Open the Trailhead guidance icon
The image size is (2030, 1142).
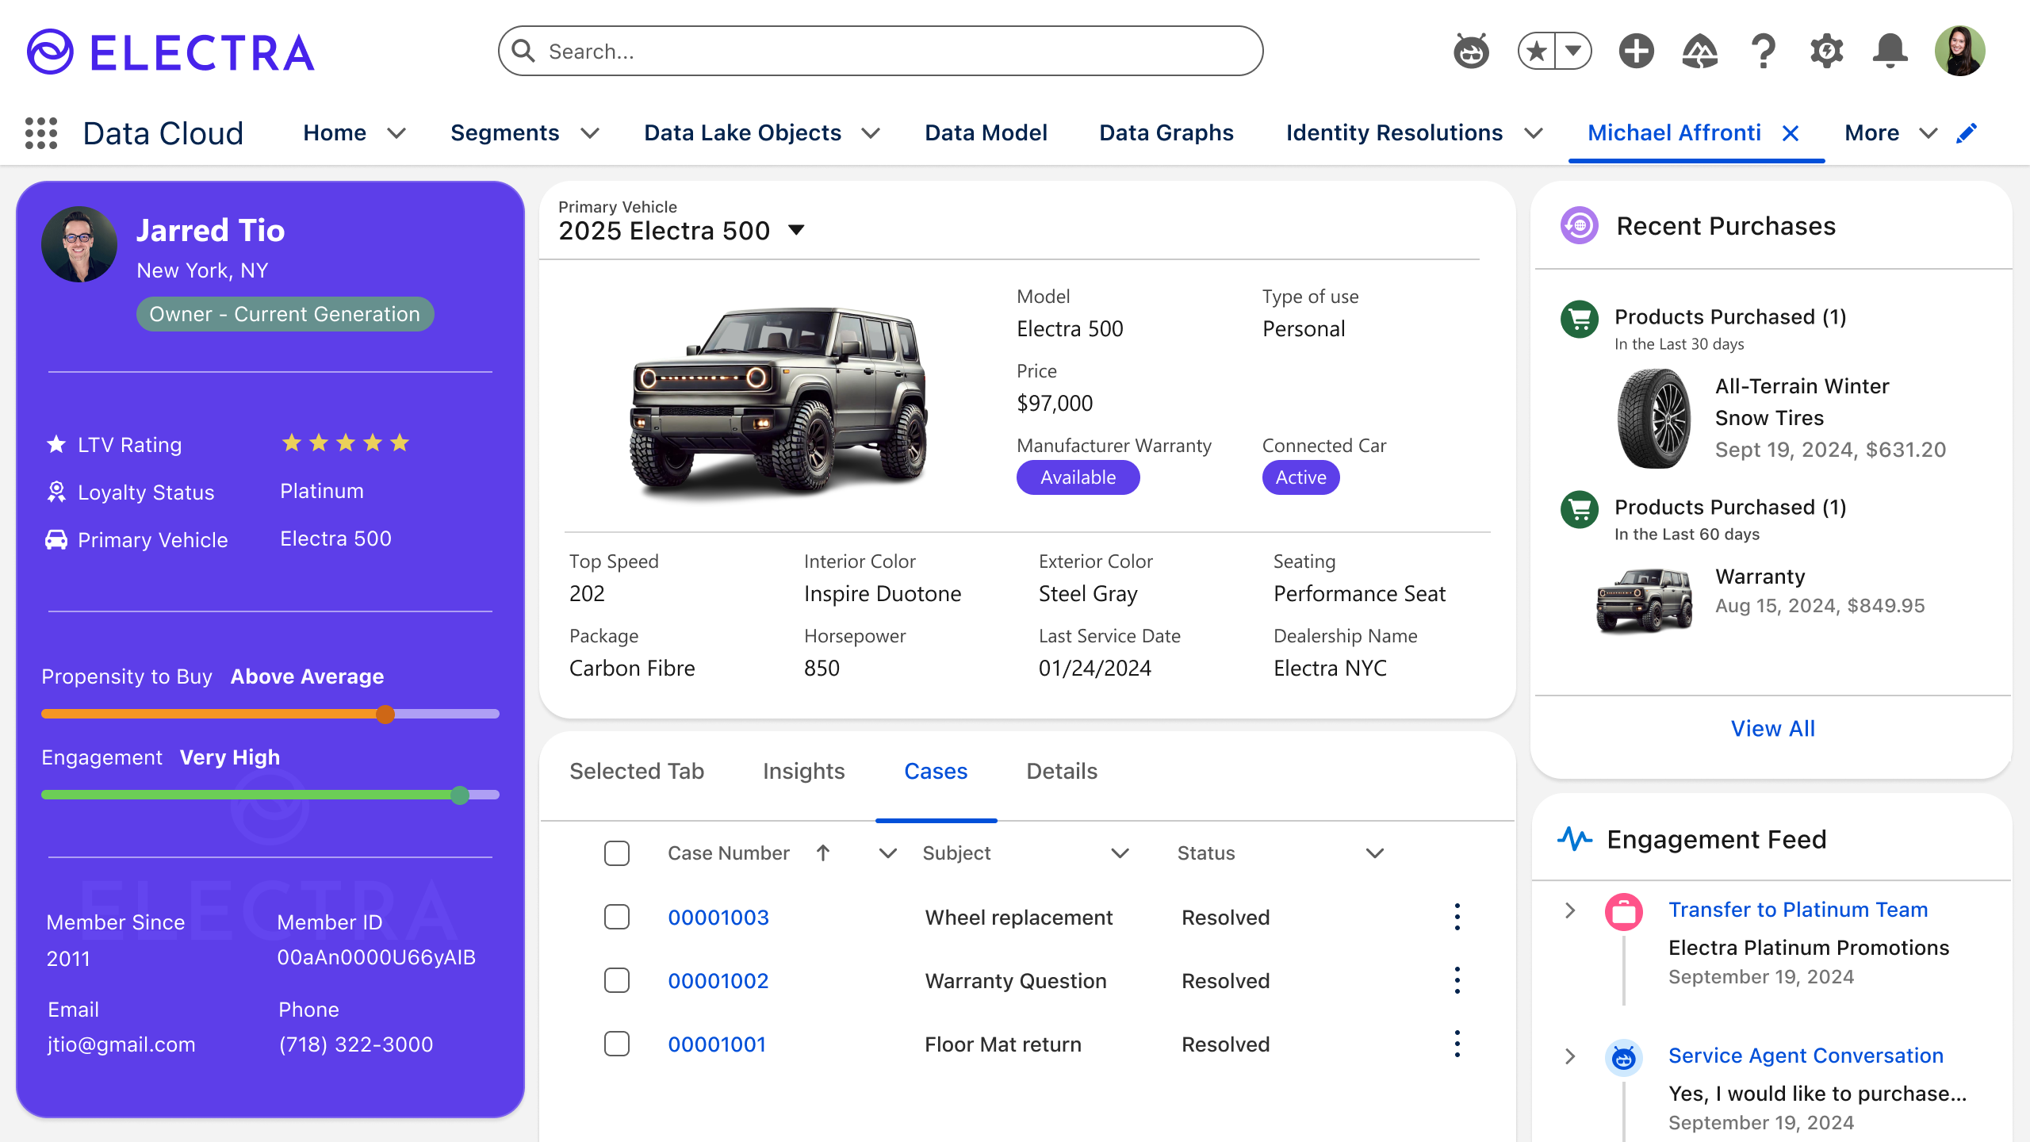point(1699,52)
